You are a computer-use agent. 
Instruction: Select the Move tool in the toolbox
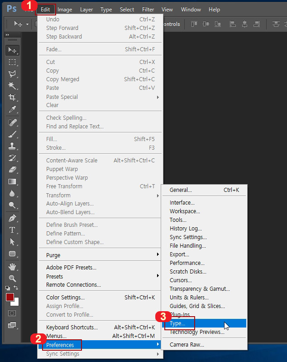pyautogui.click(x=12, y=50)
